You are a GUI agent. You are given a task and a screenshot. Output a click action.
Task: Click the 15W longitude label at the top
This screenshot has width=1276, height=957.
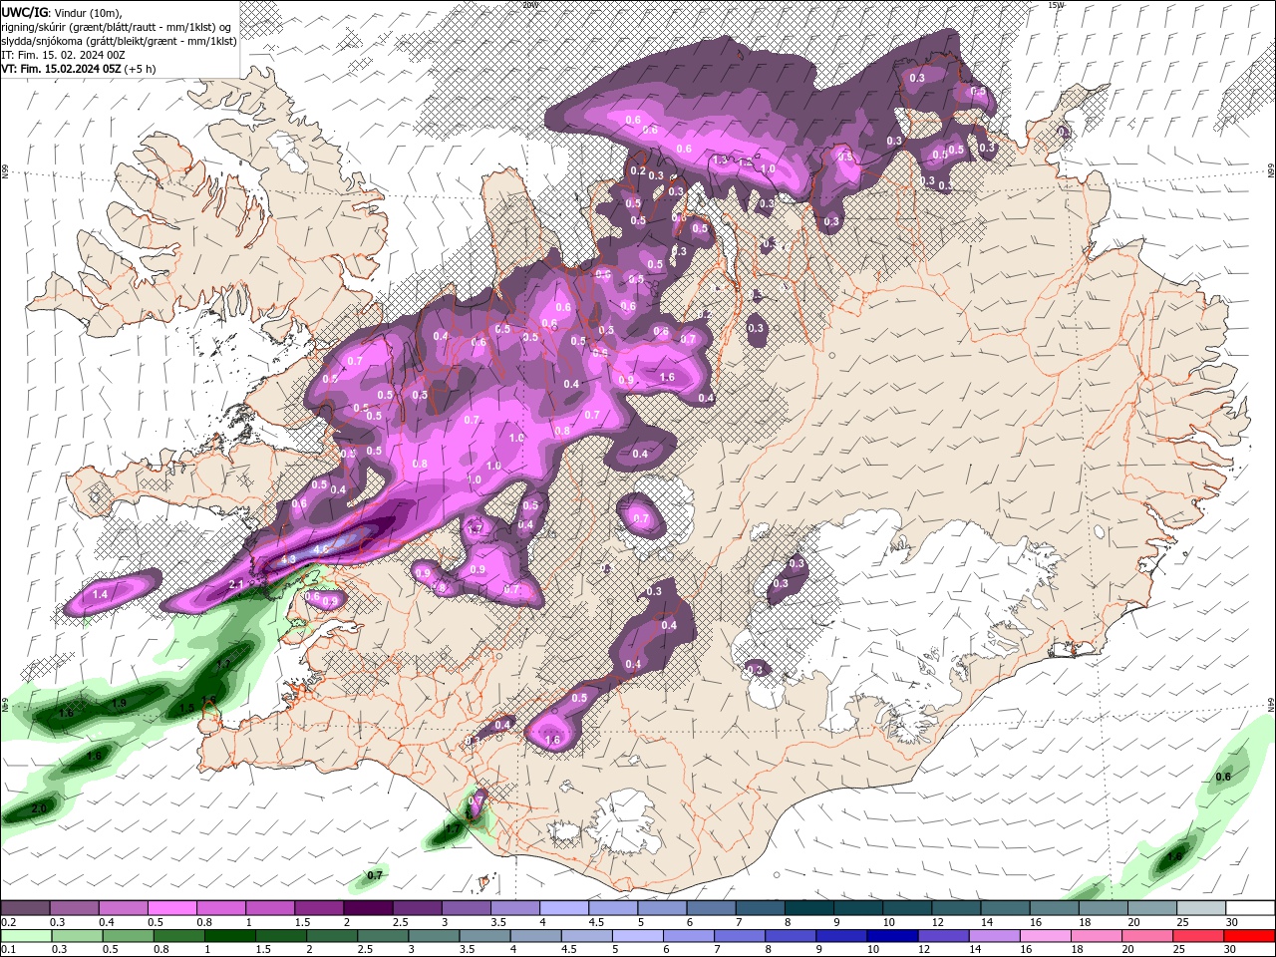(x=1057, y=5)
